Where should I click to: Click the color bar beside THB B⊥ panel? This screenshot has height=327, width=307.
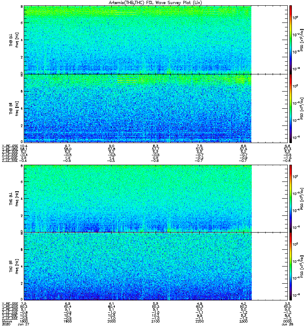click(291, 40)
